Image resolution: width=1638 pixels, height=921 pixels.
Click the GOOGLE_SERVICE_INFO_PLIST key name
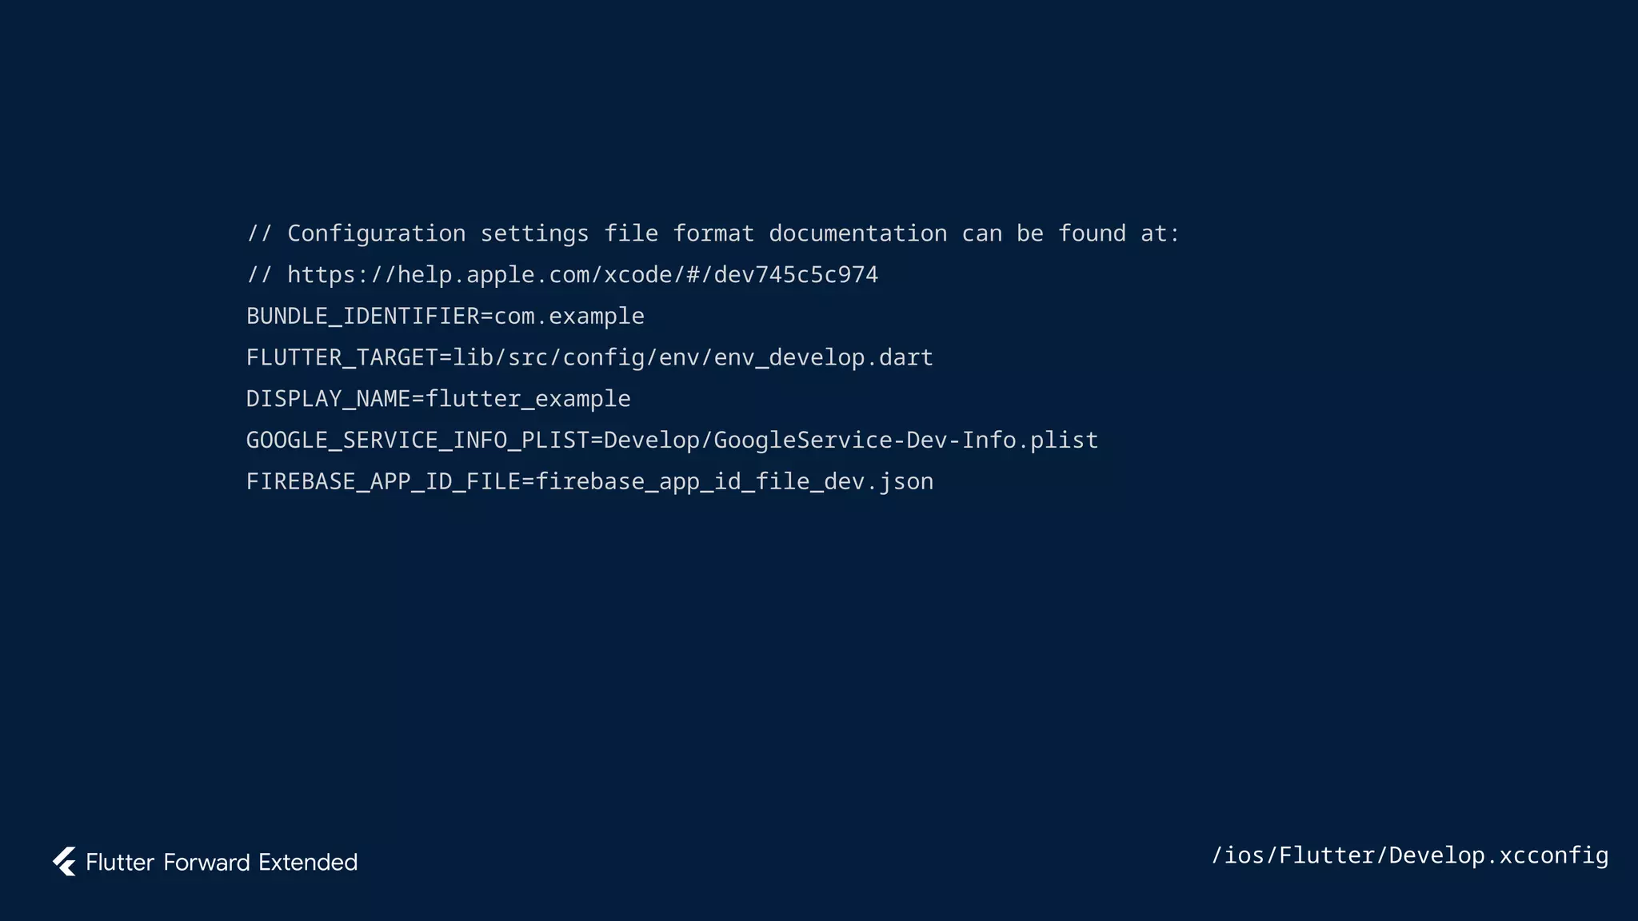pyautogui.click(x=417, y=441)
